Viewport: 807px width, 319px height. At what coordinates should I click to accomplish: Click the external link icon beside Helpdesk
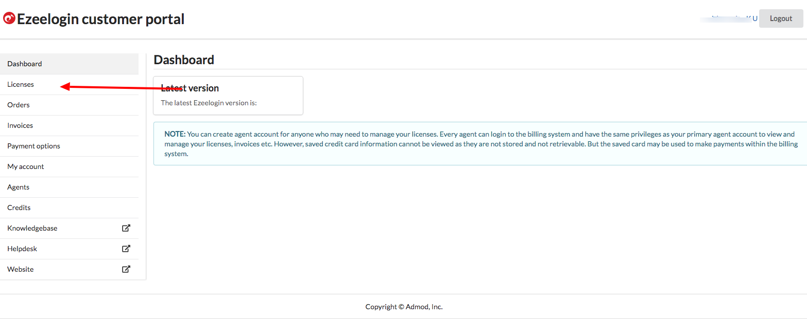(126, 249)
